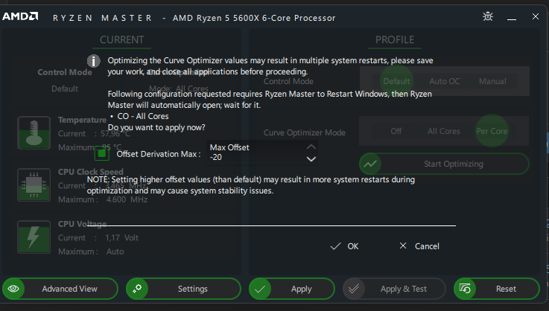The height and width of the screenshot is (311, 549).
Task: Click the Max Offset value field
Action: [253, 153]
